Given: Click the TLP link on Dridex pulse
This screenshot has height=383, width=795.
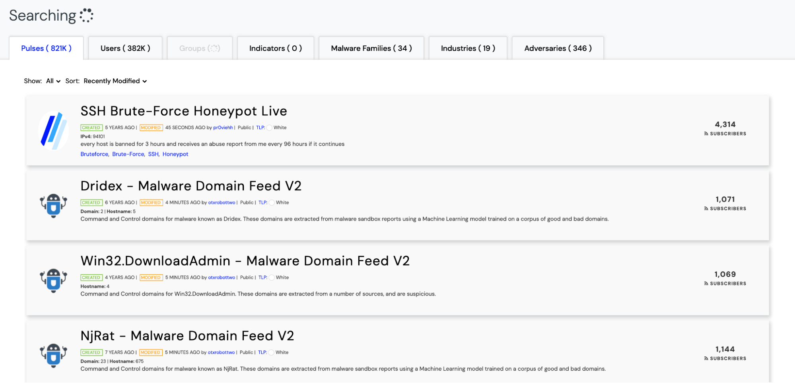Looking at the screenshot, I should 263,202.
